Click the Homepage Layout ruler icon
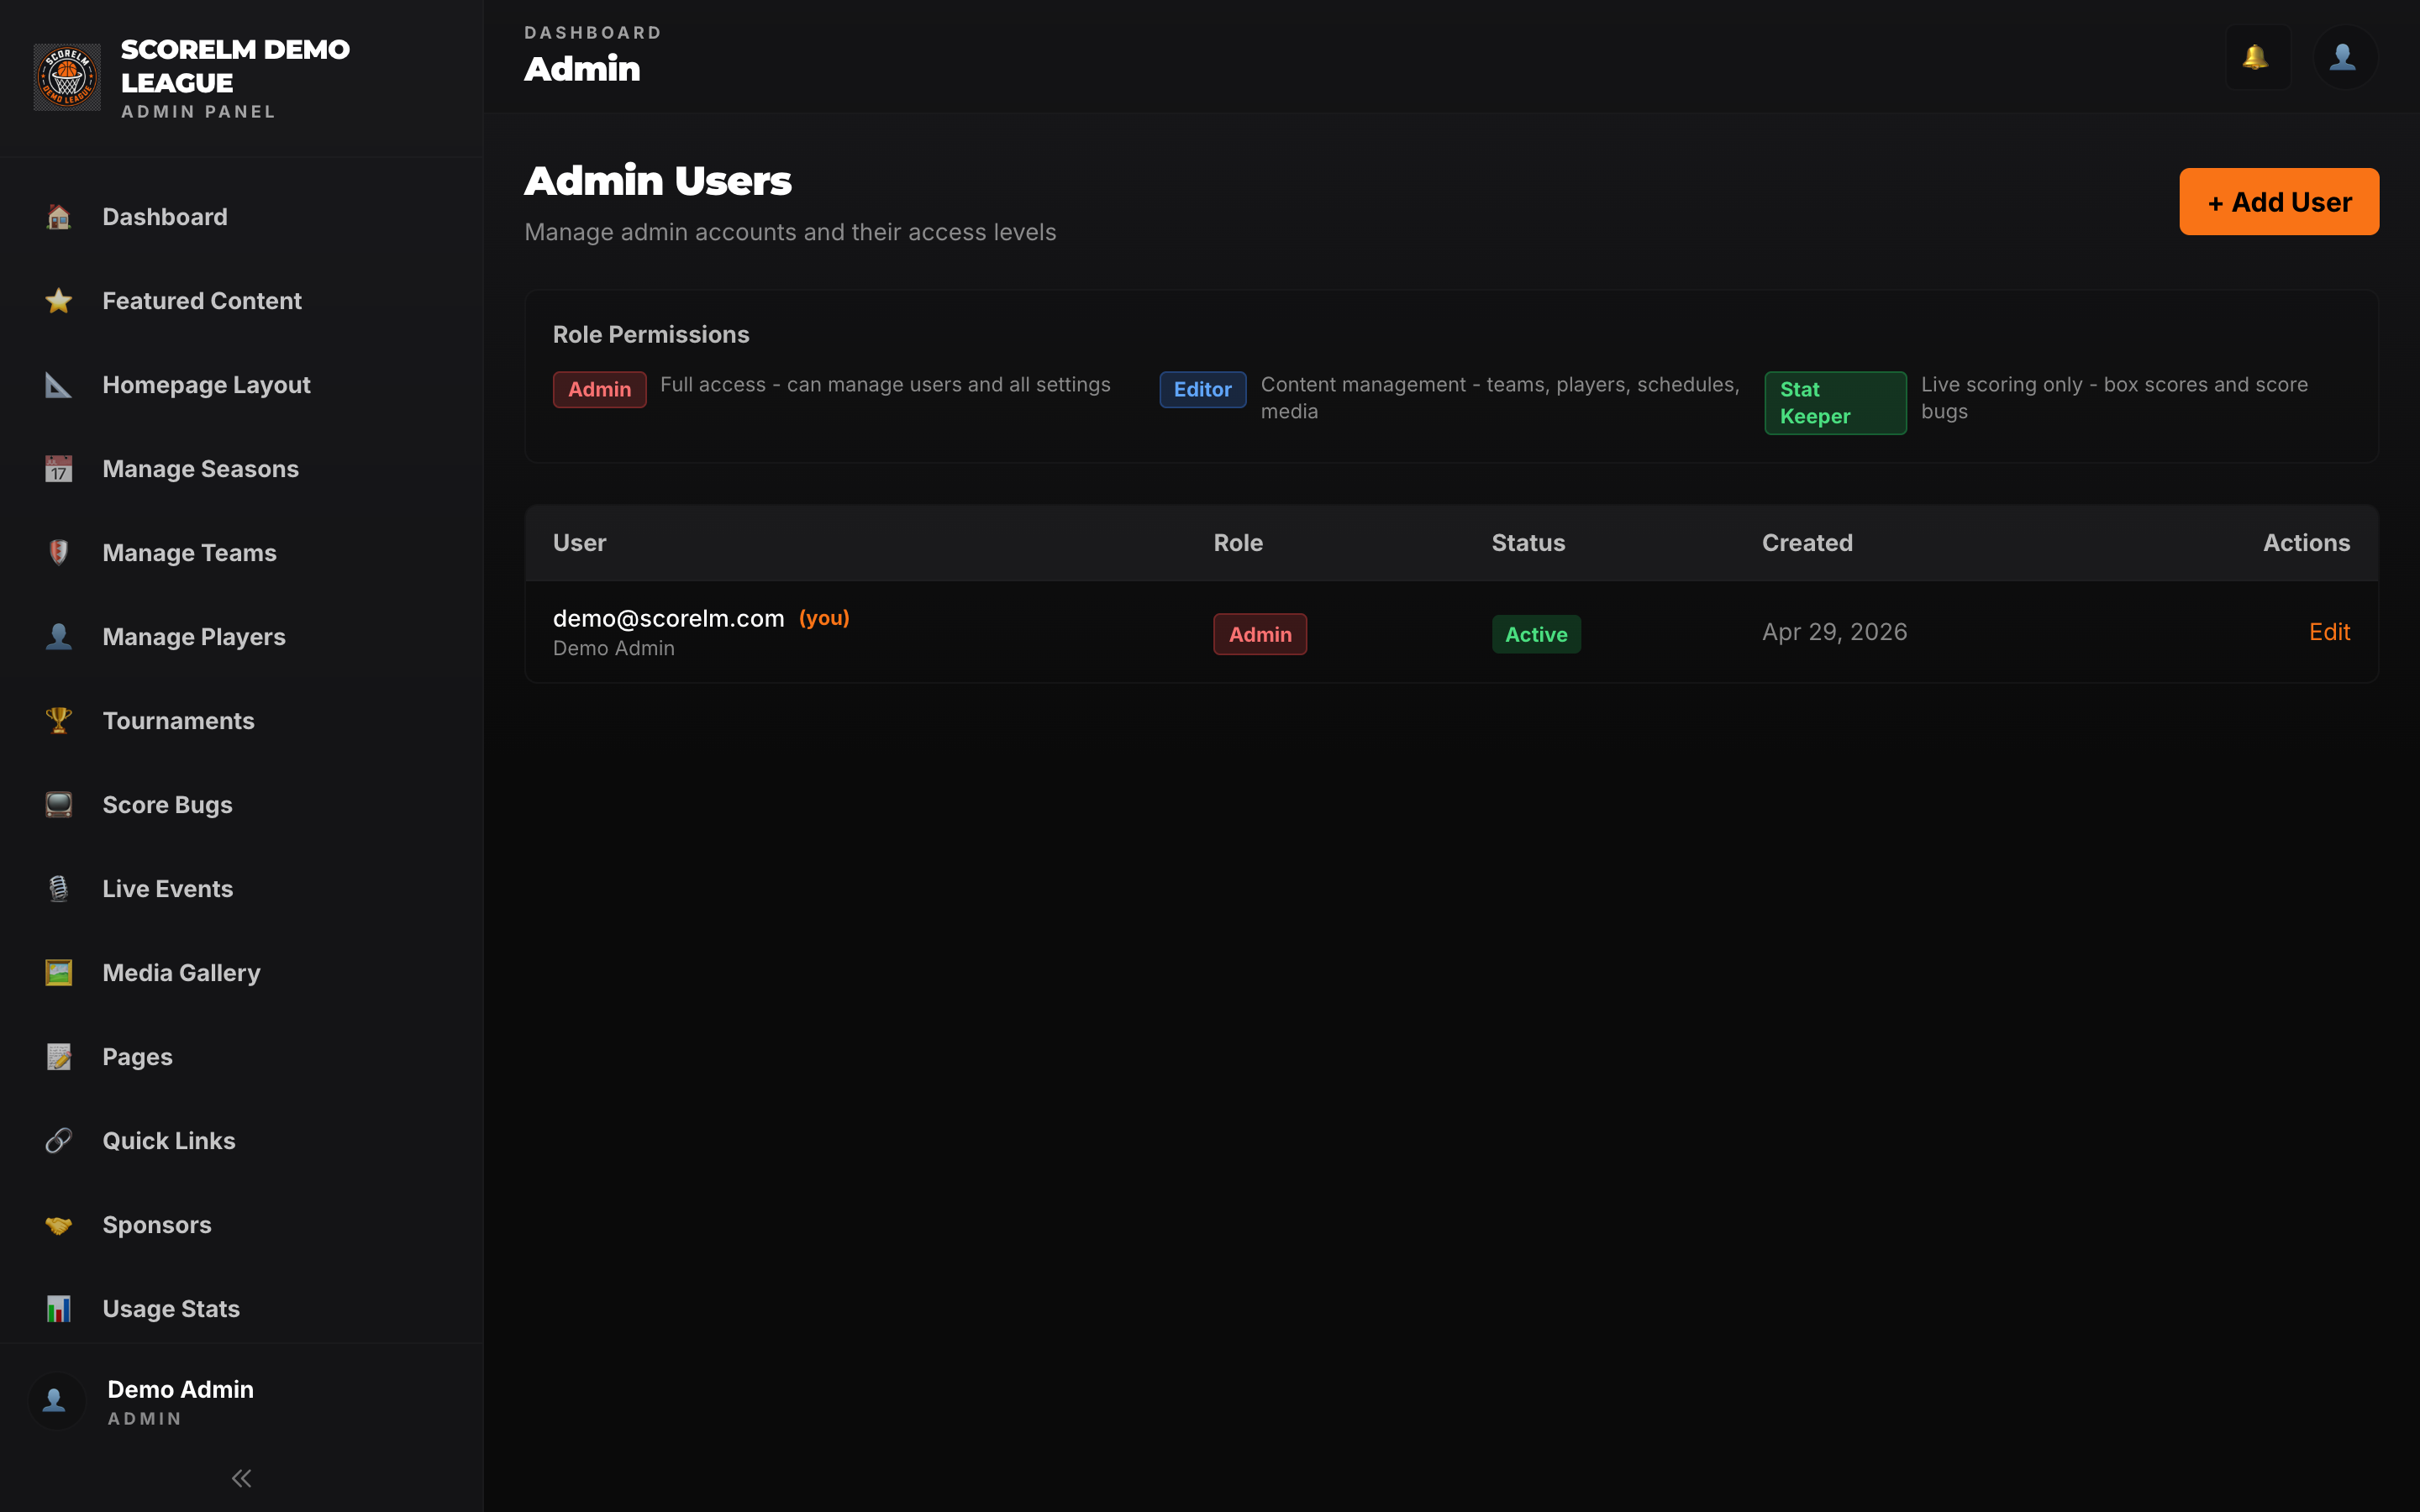 tap(59, 385)
